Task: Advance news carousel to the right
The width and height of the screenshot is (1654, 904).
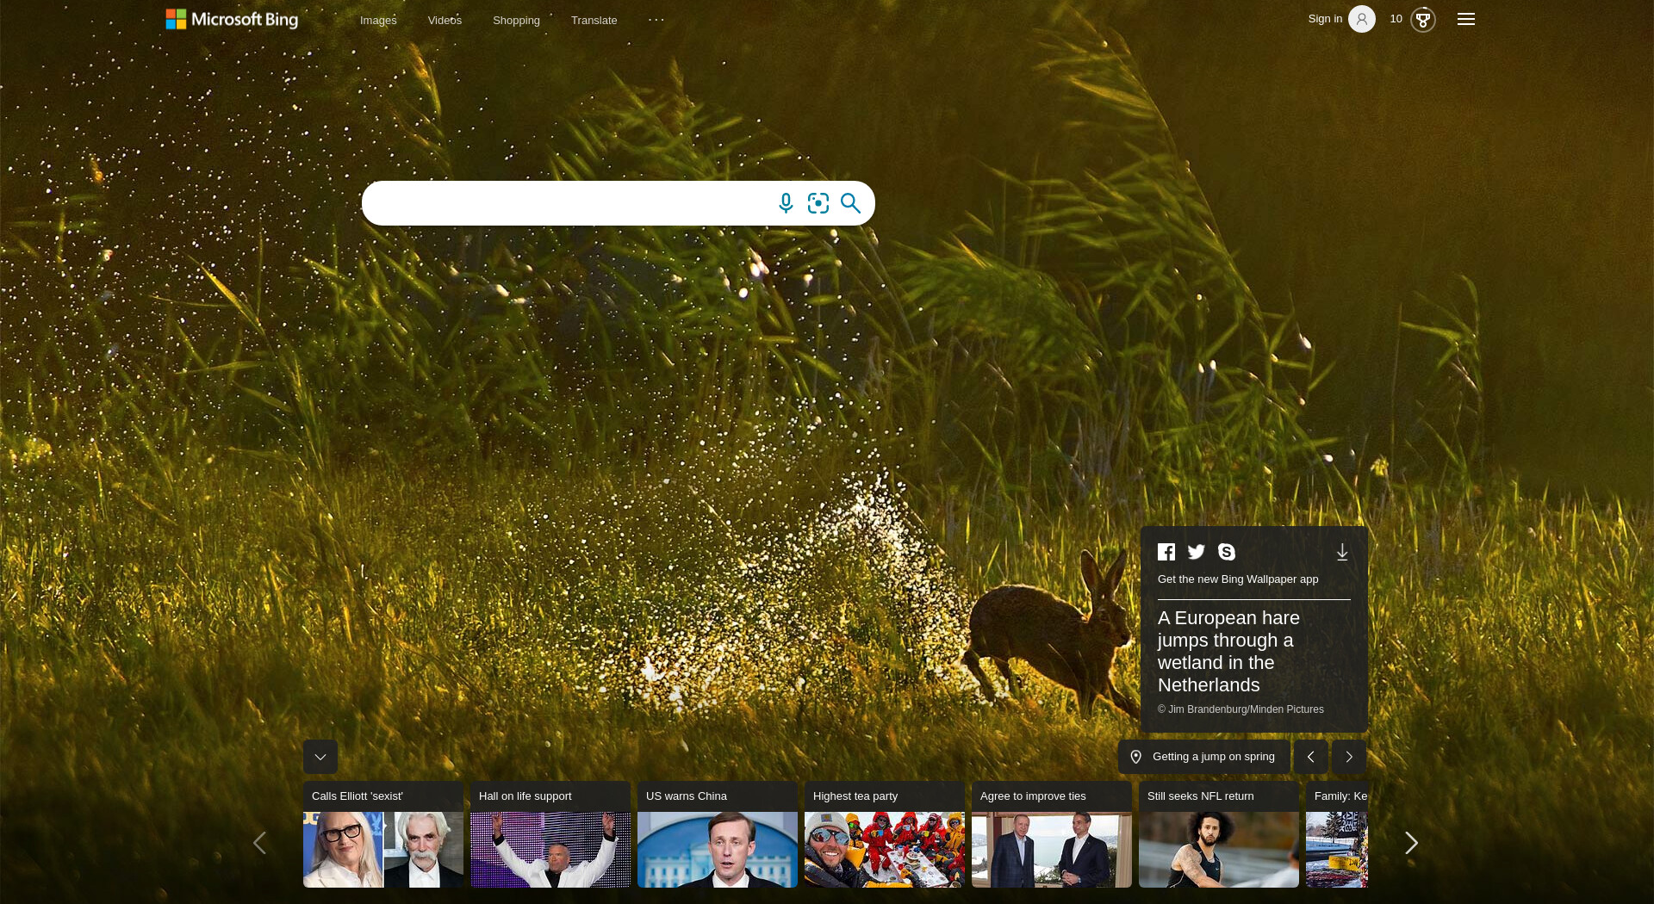Action: tap(1411, 843)
